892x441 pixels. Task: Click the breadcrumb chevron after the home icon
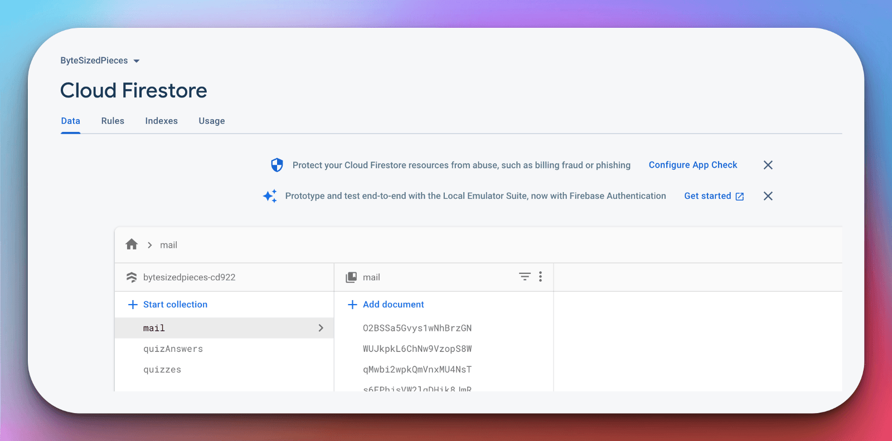[x=149, y=244]
